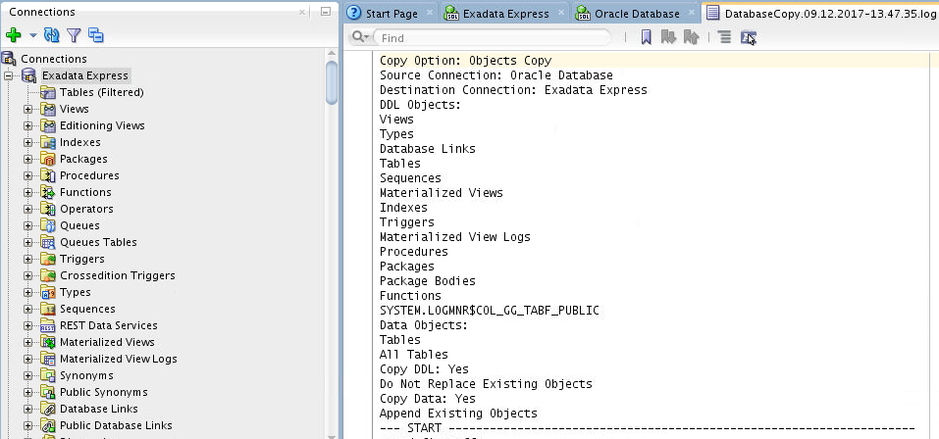Refresh the Connections tree

(x=52, y=35)
